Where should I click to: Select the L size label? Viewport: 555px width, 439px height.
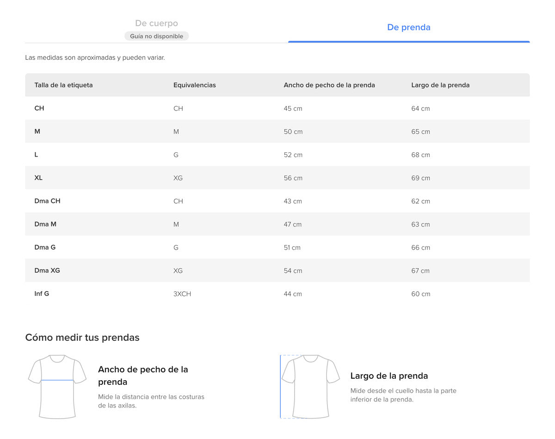tap(36, 155)
